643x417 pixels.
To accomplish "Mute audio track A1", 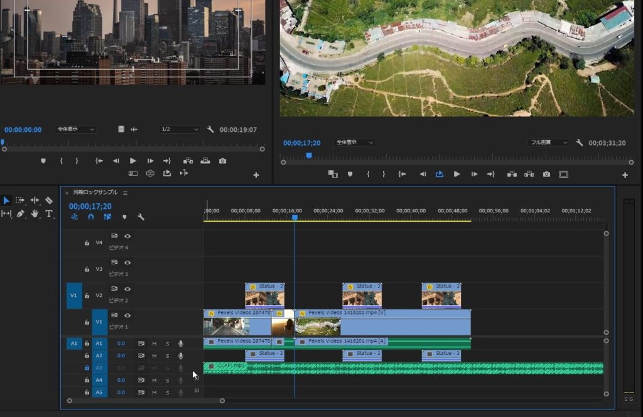I will click(154, 344).
